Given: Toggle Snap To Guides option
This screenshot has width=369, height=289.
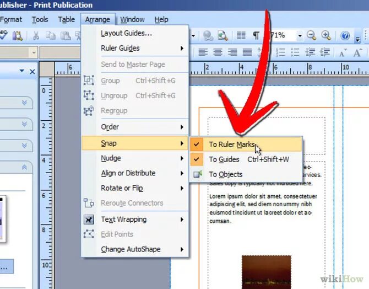Looking at the screenshot, I should pyautogui.click(x=246, y=159).
